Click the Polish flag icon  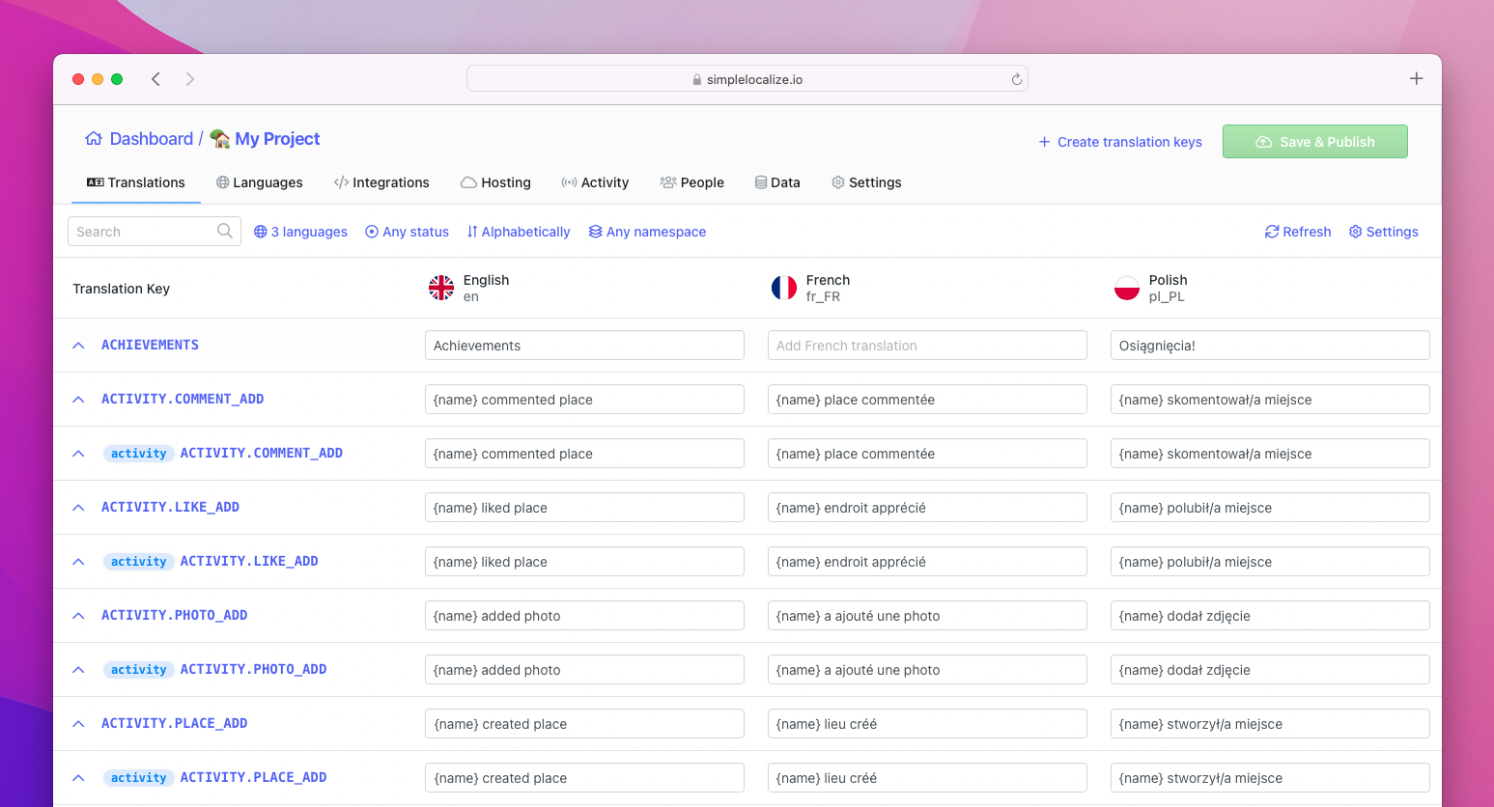tap(1127, 288)
